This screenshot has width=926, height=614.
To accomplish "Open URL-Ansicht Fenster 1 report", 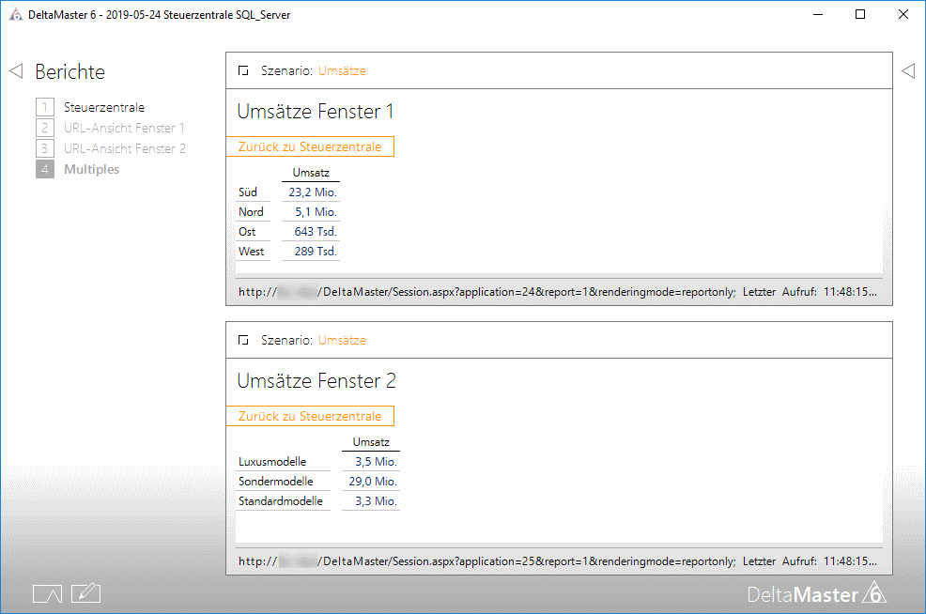I will (x=124, y=128).
